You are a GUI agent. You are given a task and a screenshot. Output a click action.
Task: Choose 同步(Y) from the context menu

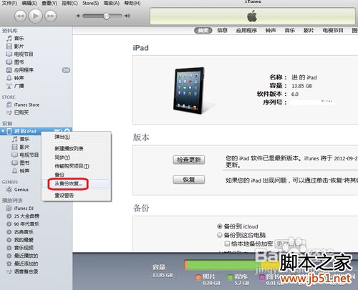coord(77,158)
